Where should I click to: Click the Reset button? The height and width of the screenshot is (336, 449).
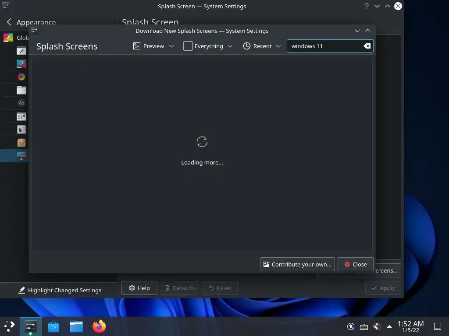220,288
